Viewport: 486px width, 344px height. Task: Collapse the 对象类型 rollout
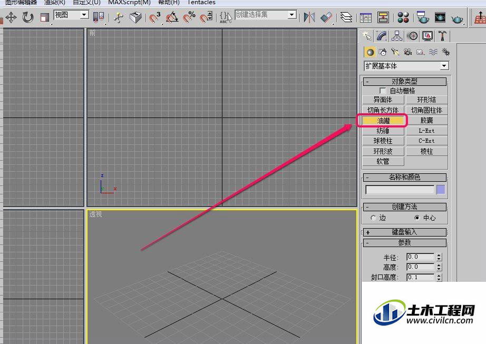404,82
